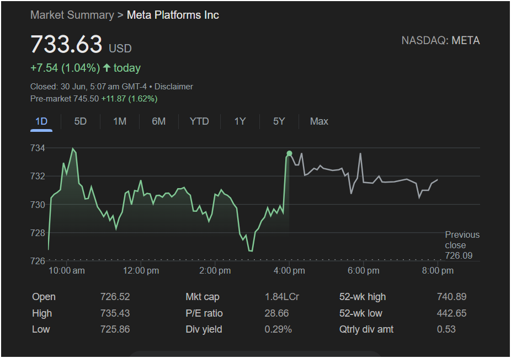Click the 52-wk low value 442.65
Viewport: 511px width, 358px height.
452,313
